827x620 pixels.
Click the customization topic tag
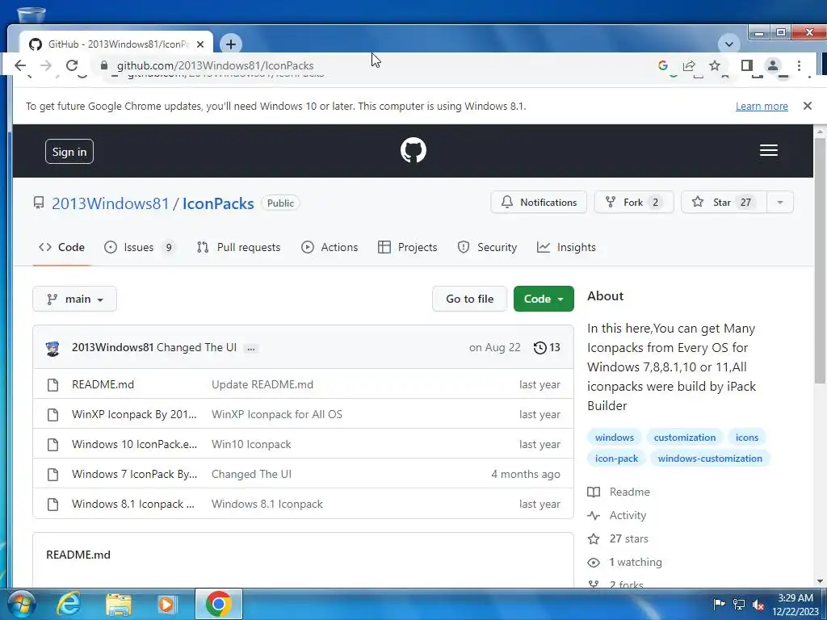[685, 438]
